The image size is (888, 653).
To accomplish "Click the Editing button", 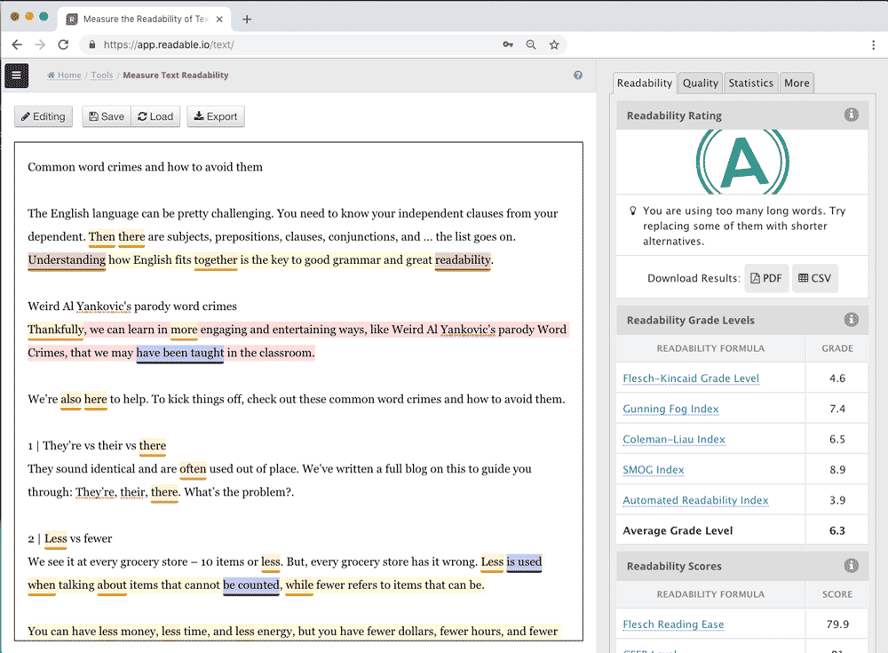I will coord(44,116).
